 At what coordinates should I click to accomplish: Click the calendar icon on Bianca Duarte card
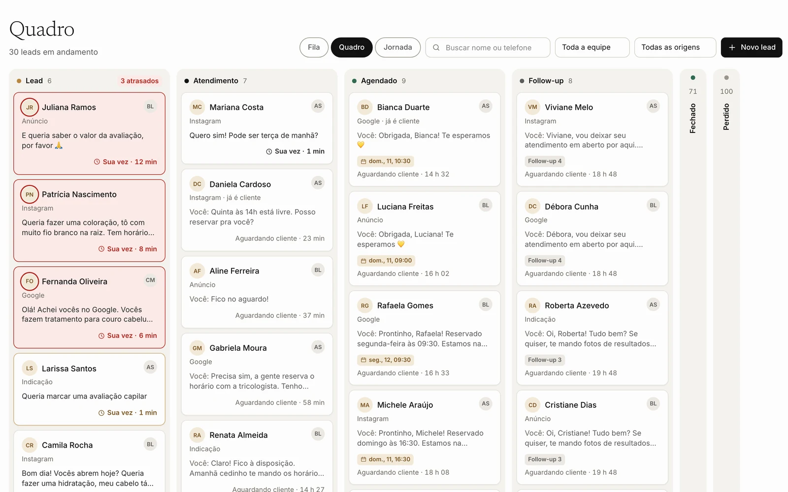pos(363,161)
